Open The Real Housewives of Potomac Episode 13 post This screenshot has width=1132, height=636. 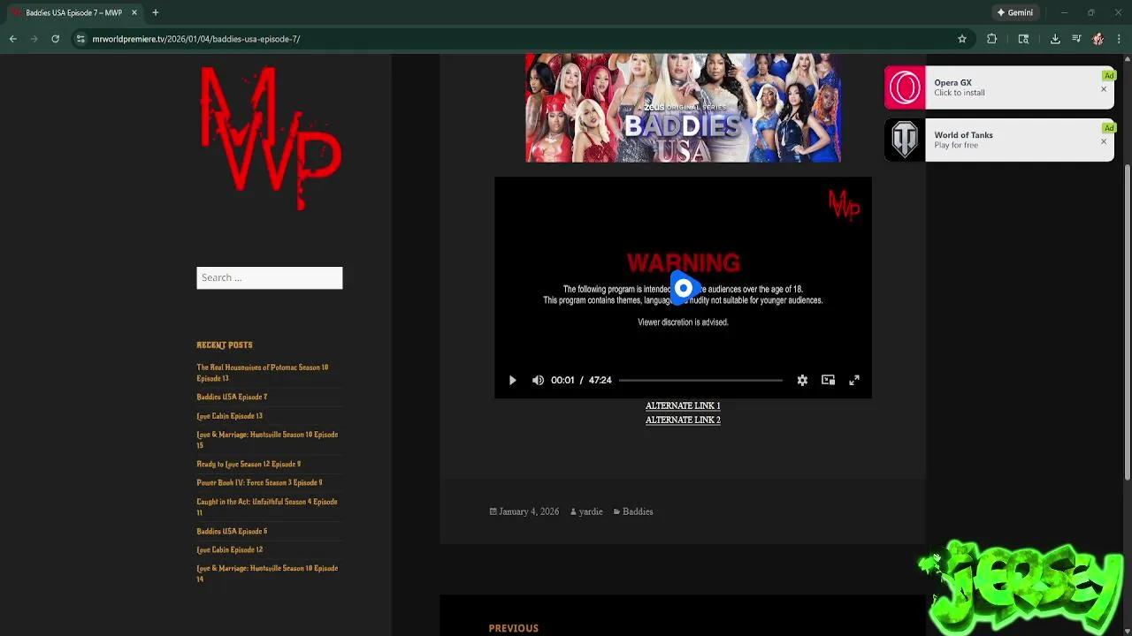(x=262, y=373)
